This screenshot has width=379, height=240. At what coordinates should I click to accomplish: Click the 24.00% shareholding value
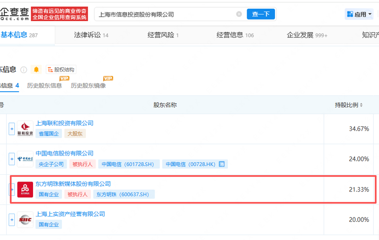coord(359,159)
